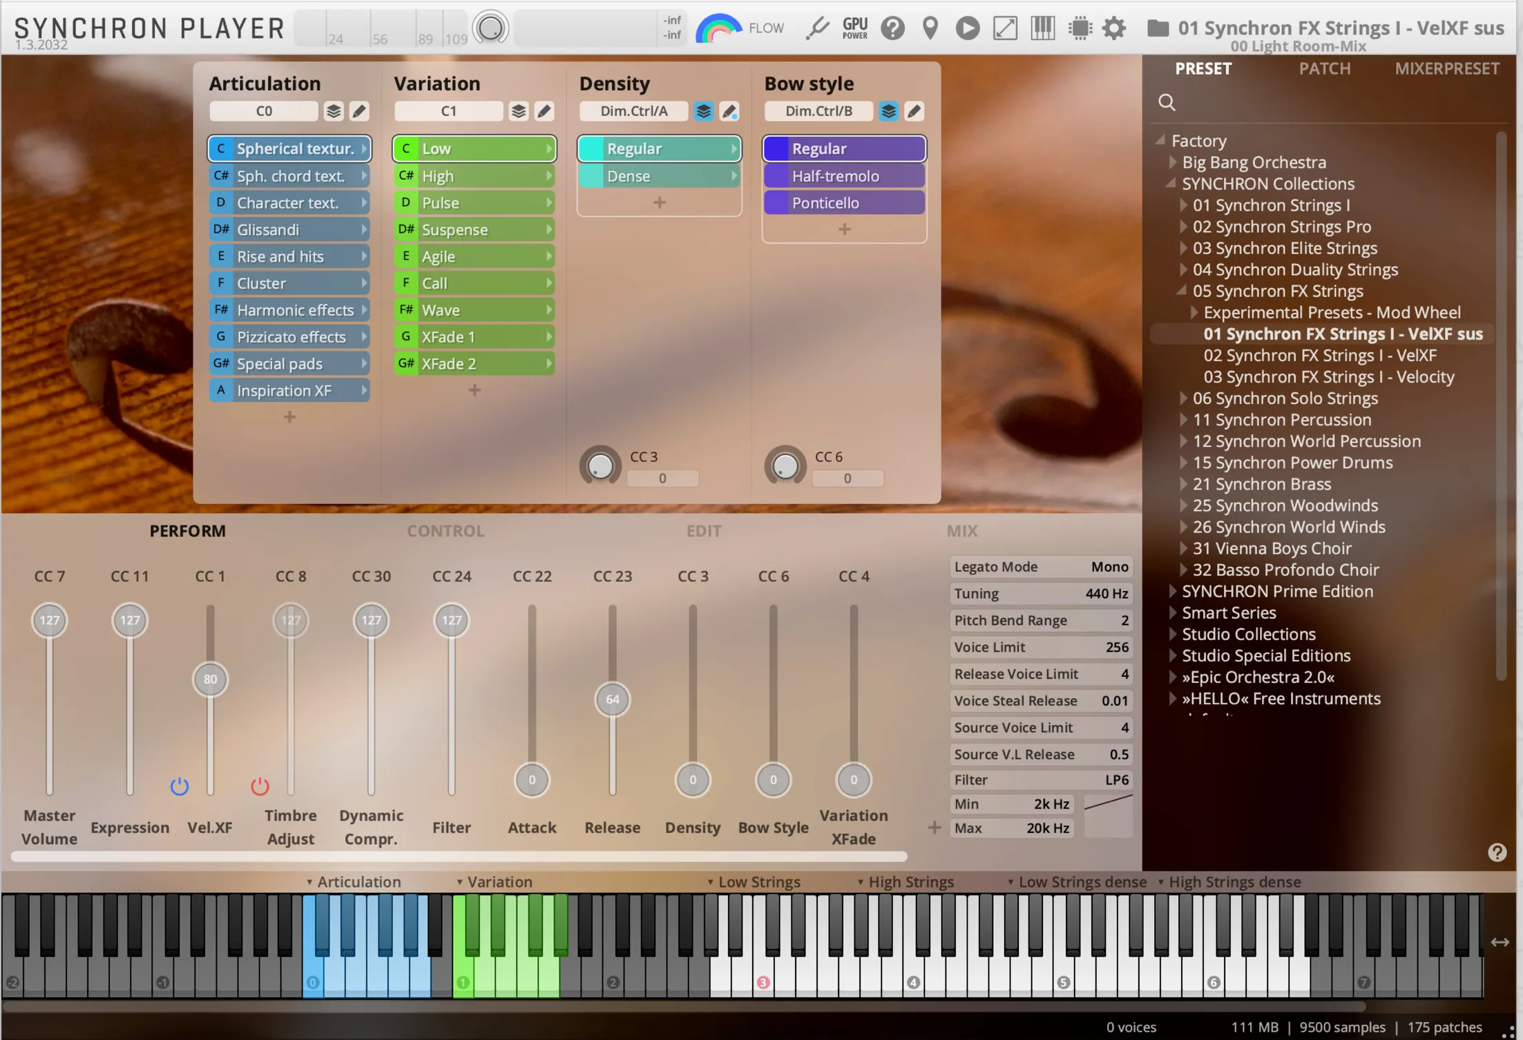Toggle the blue power button under Vel.XF

[x=179, y=785]
